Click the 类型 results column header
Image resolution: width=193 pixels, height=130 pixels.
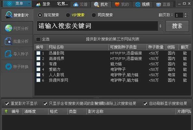(77, 111)
